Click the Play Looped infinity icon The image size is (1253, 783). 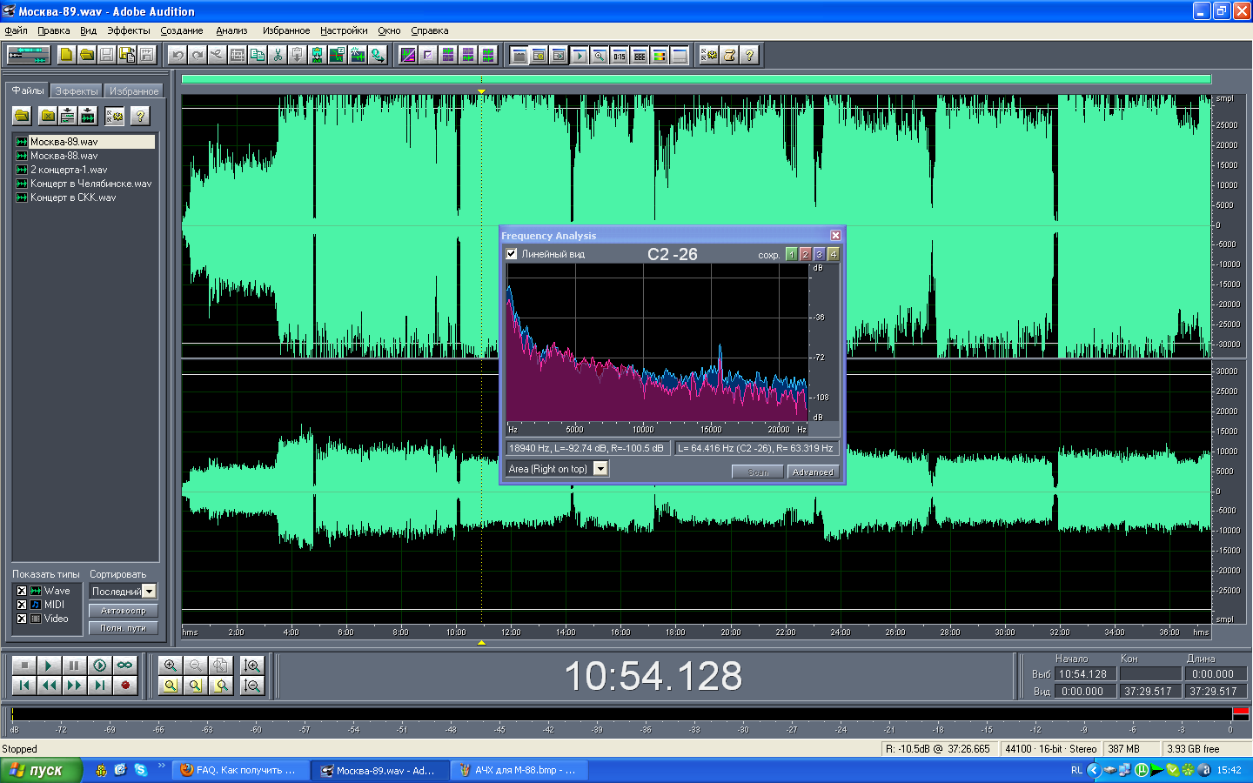coord(125,666)
